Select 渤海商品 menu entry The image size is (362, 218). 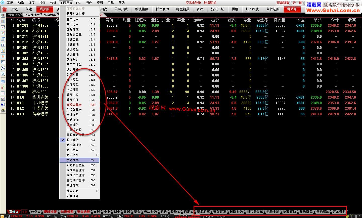79,160
